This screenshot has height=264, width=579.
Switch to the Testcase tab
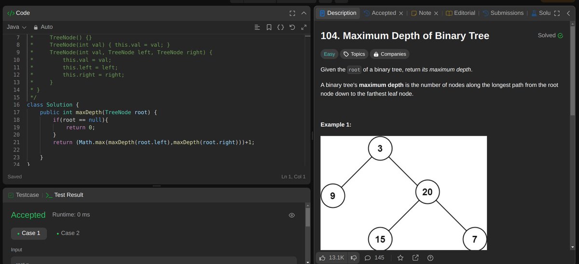click(24, 195)
